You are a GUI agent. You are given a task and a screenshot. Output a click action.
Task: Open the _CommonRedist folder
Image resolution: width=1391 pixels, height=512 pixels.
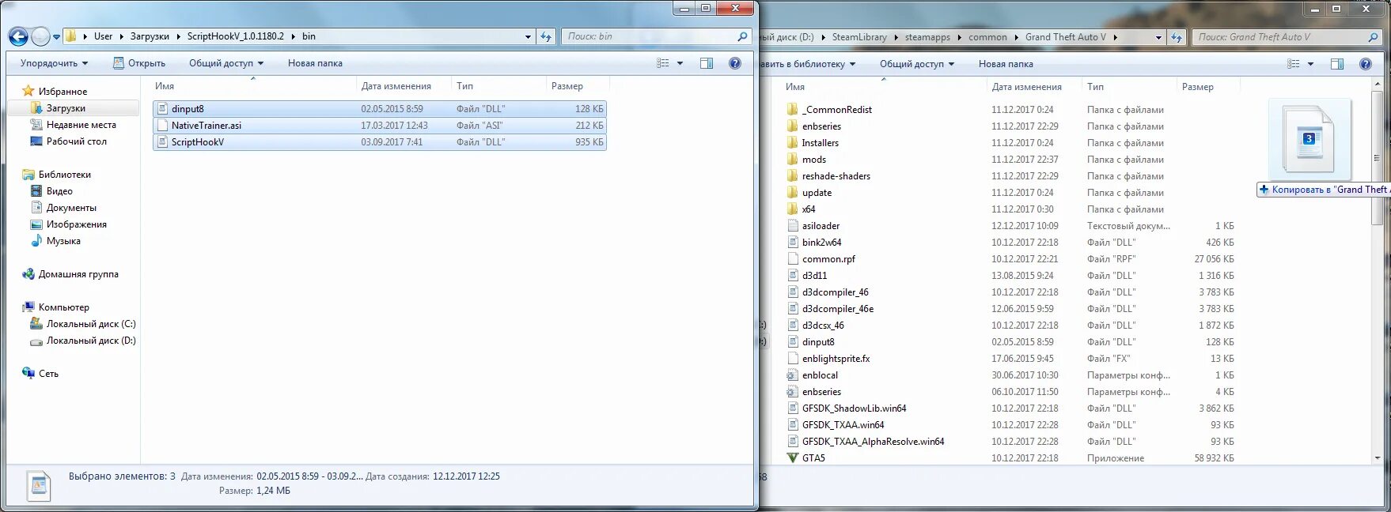click(x=836, y=110)
